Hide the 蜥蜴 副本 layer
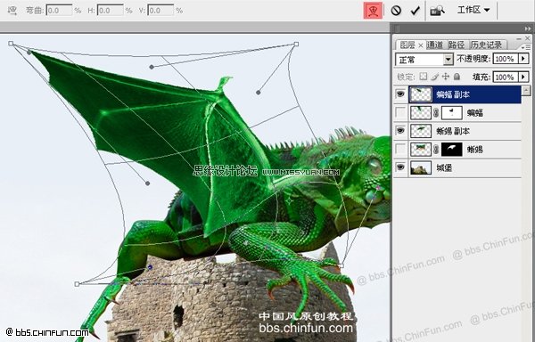 [x=400, y=130]
